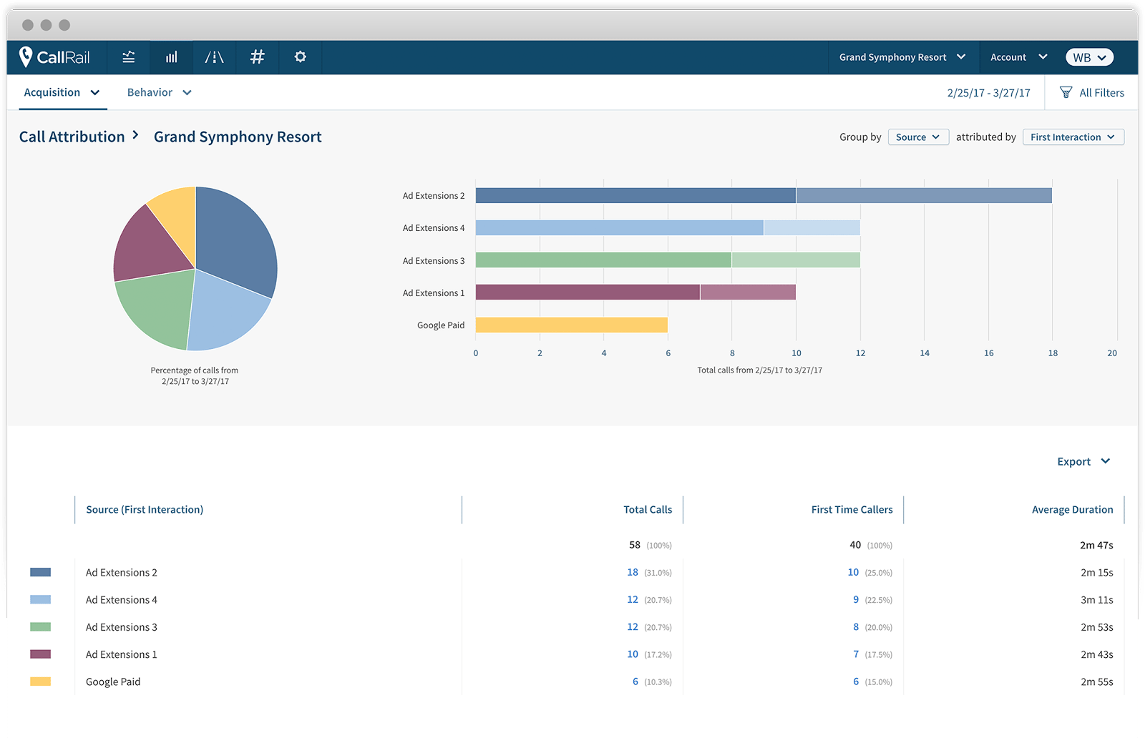Screen dimensions: 1145x738
Task: Open the 18 total calls link for Ad Extensions 2
Action: pyautogui.click(x=633, y=572)
